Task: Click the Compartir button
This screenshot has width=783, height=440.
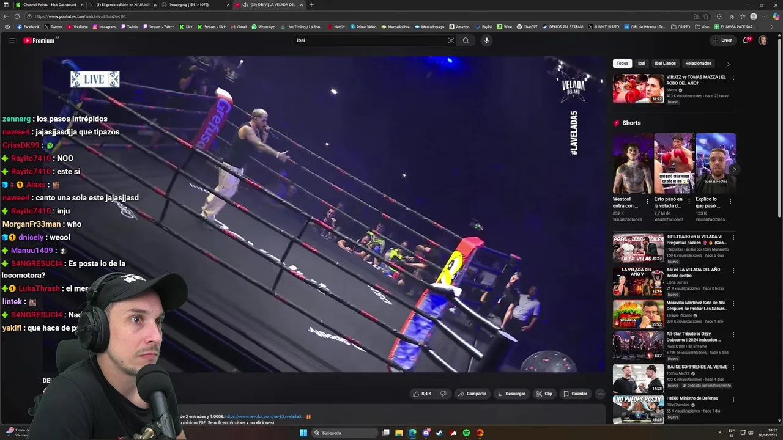Action: [472, 394]
